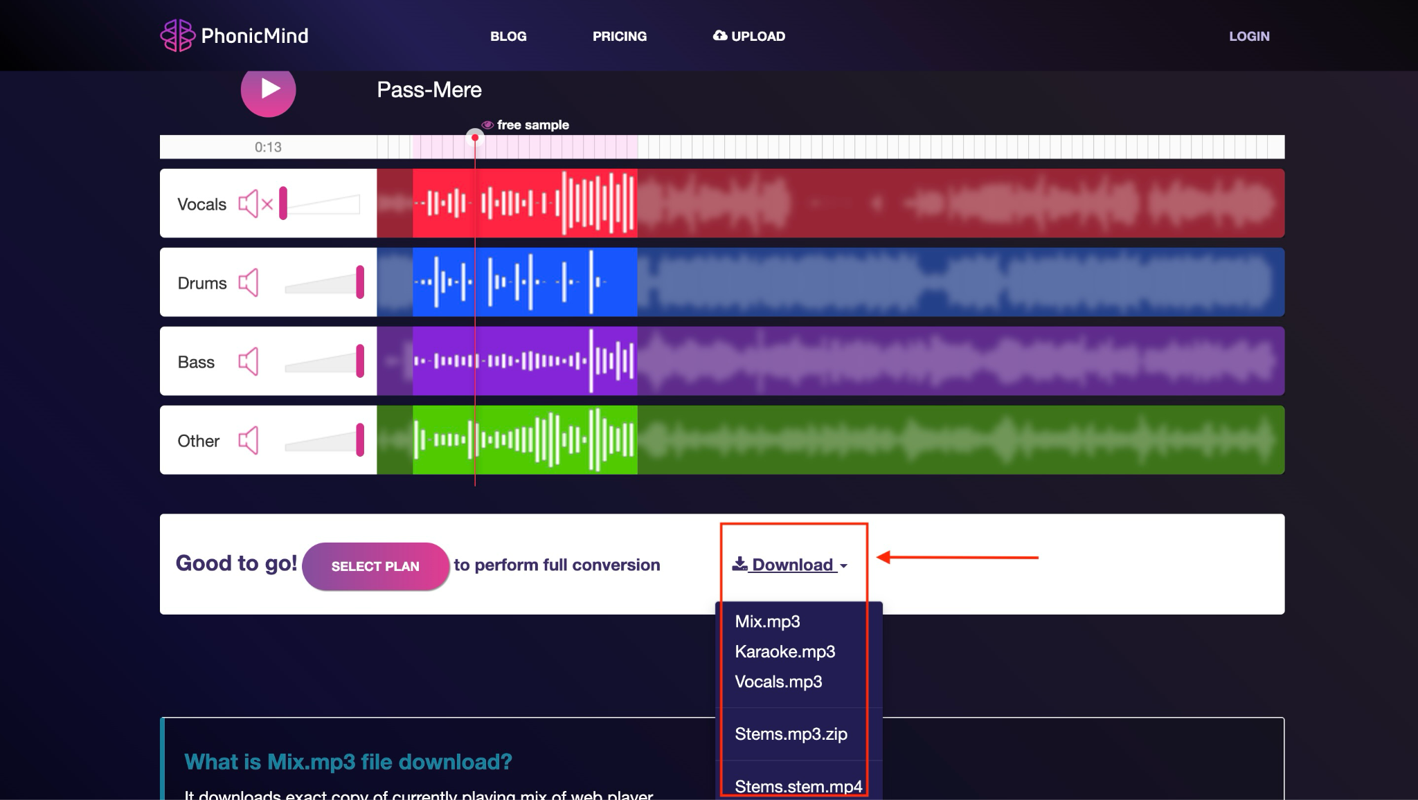The height and width of the screenshot is (800, 1418).
Task: Click the Bass track label
Action: coord(196,362)
